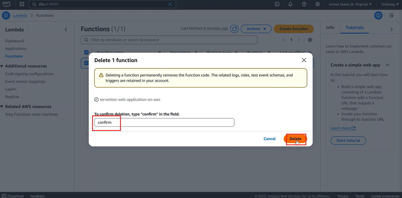Open the hexagon icon beside the info icon
The width and height of the screenshot is (402, 198).
click(391, 15)
